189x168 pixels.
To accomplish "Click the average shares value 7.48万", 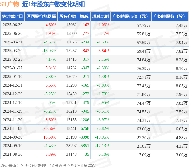I will coord(182,25).
